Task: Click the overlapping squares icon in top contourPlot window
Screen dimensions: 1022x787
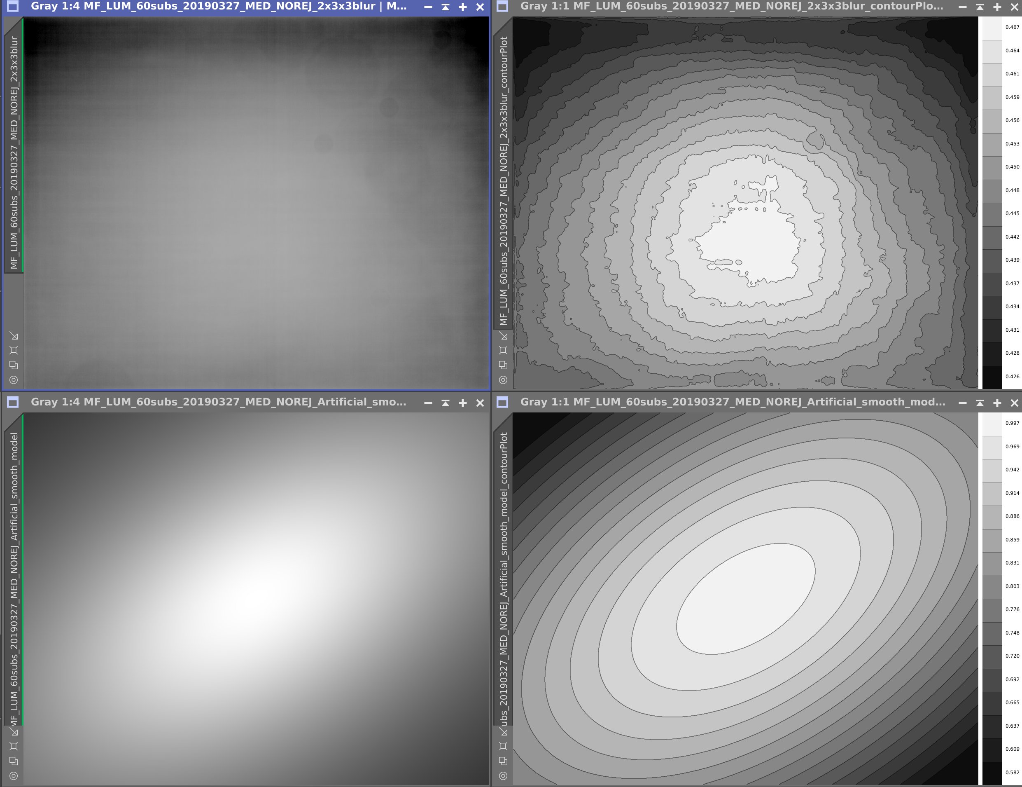Action: click(503, 365)
